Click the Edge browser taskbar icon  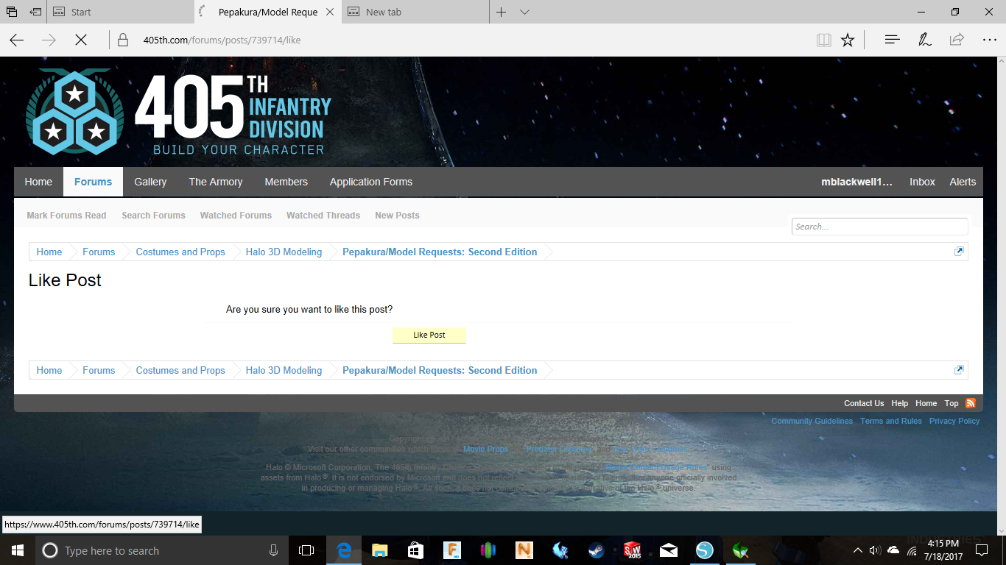[343, 550]
